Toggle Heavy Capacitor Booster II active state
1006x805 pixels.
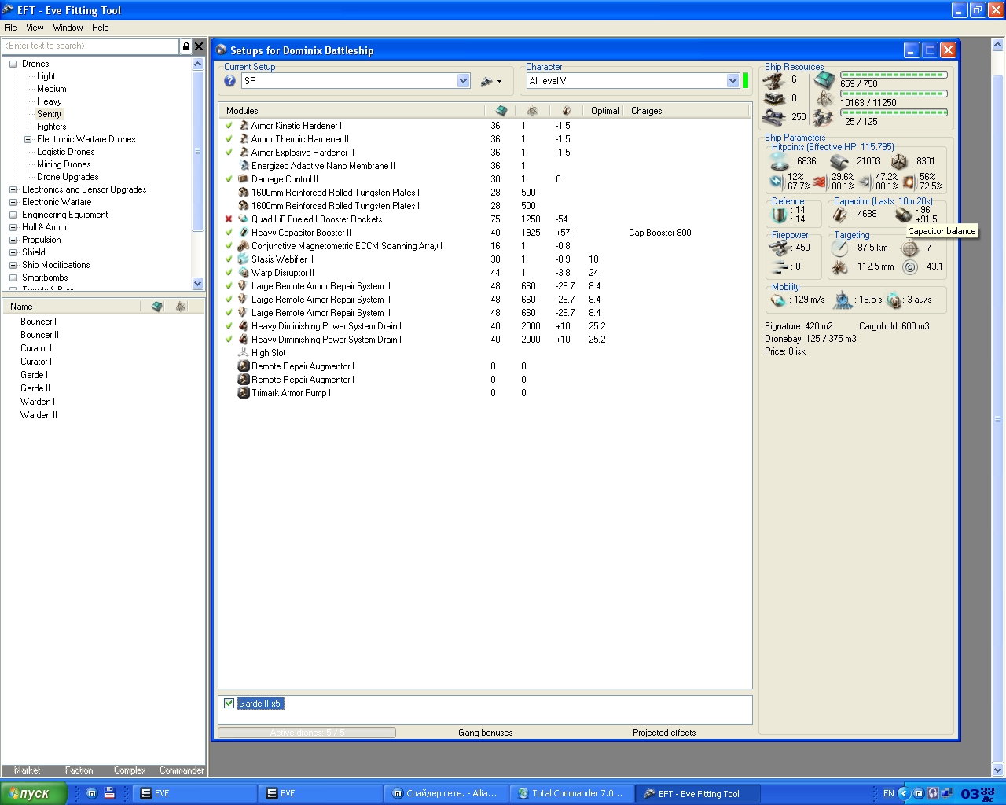[x=229, y=233]
